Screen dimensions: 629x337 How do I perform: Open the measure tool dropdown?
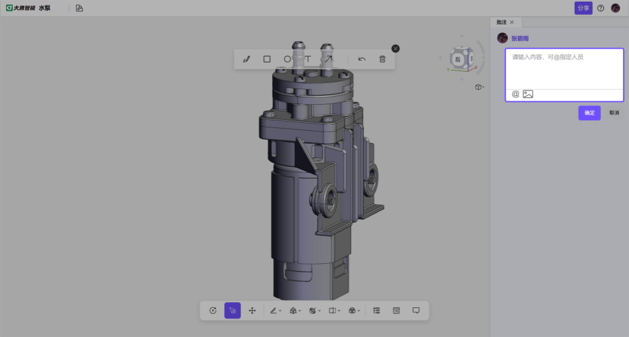[x=275, y=310]
